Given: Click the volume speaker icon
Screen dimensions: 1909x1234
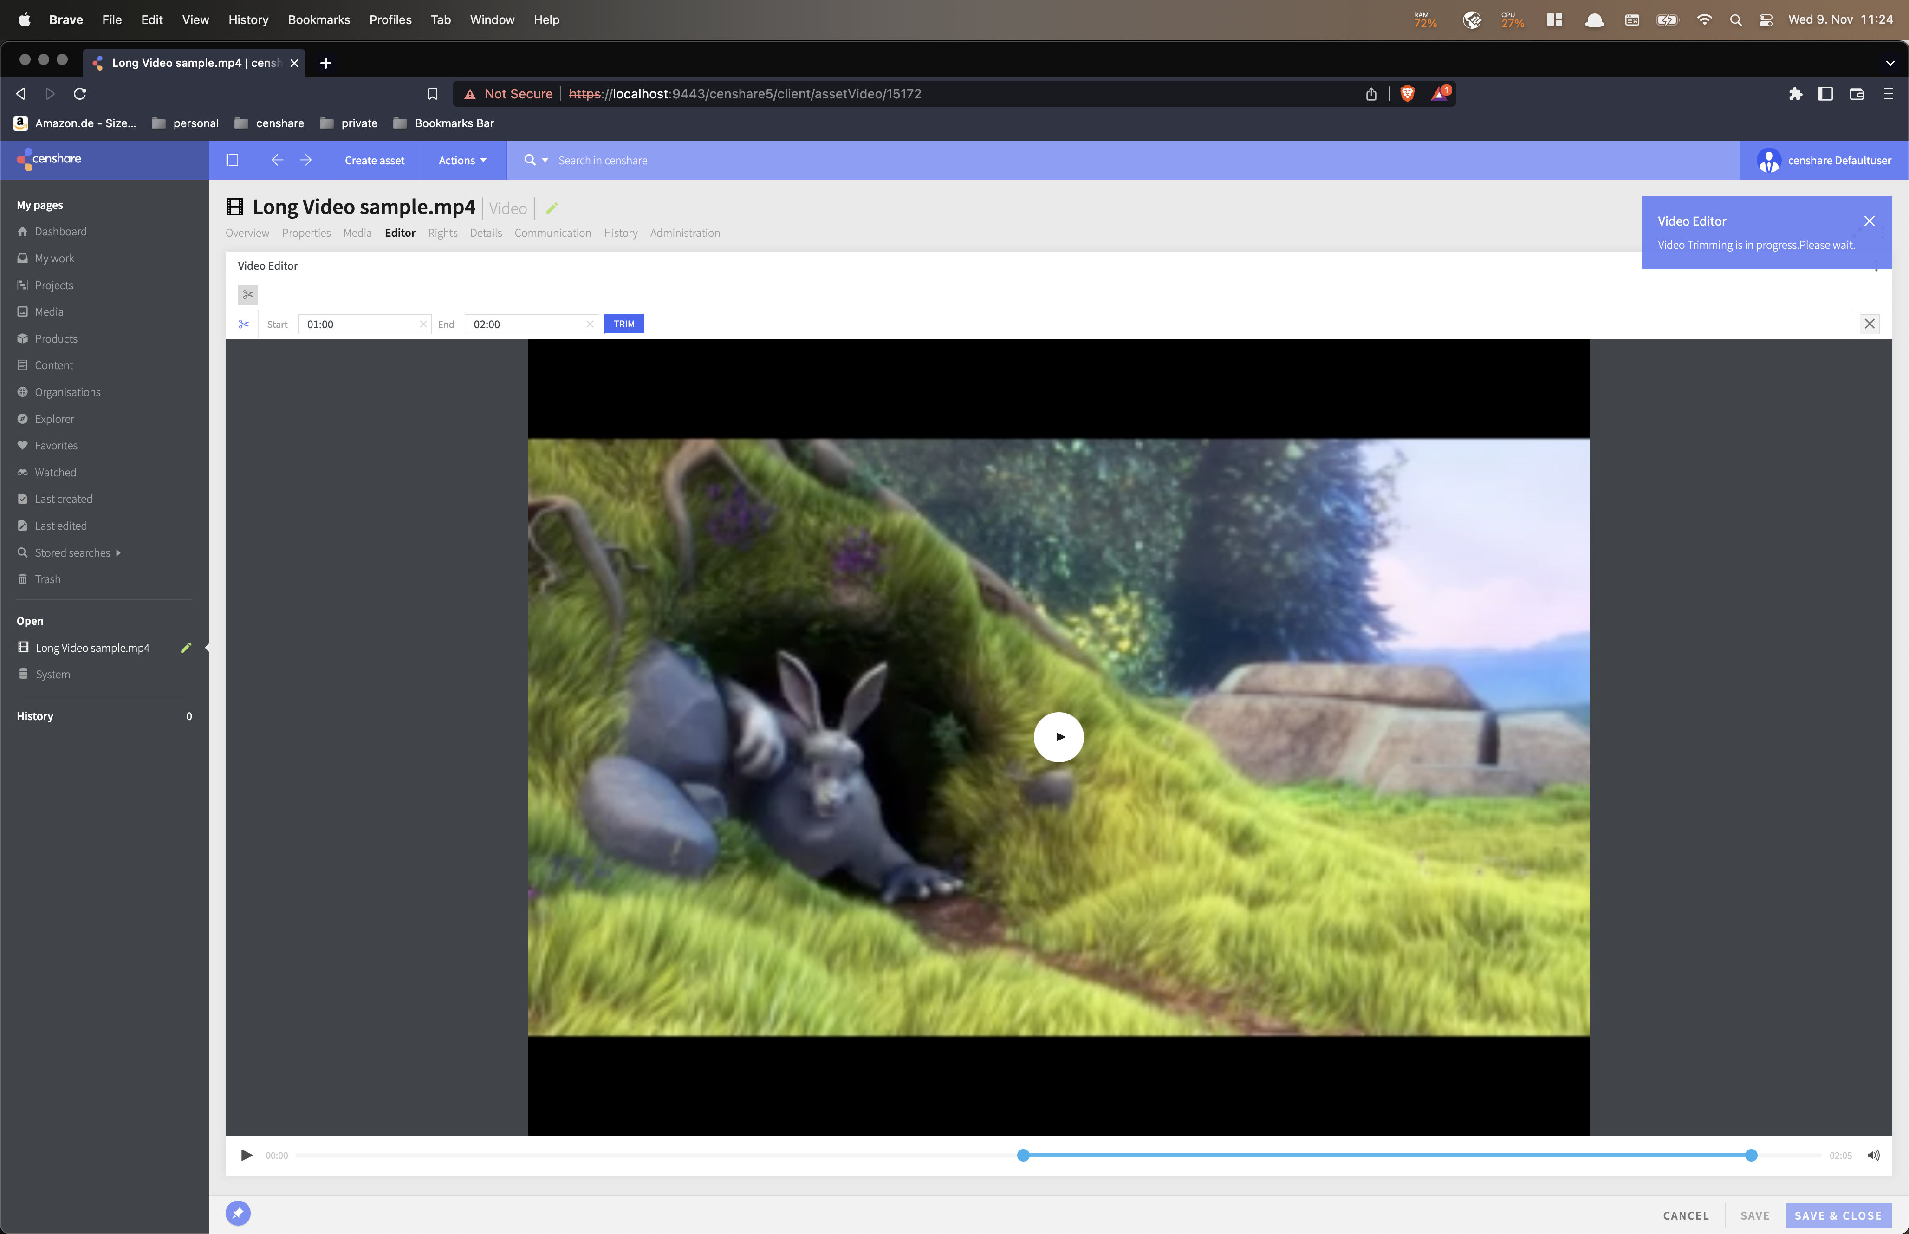Looking at the screenshot, I should pyautogui.click(x=1873, y=1156).
